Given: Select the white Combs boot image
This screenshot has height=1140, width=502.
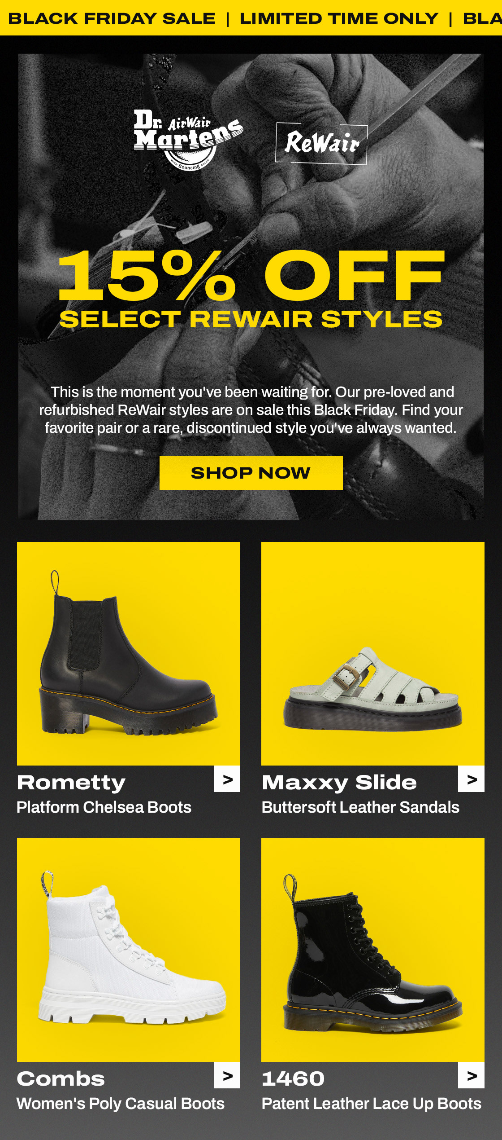Looking at the screenshot, I should 129,950.
